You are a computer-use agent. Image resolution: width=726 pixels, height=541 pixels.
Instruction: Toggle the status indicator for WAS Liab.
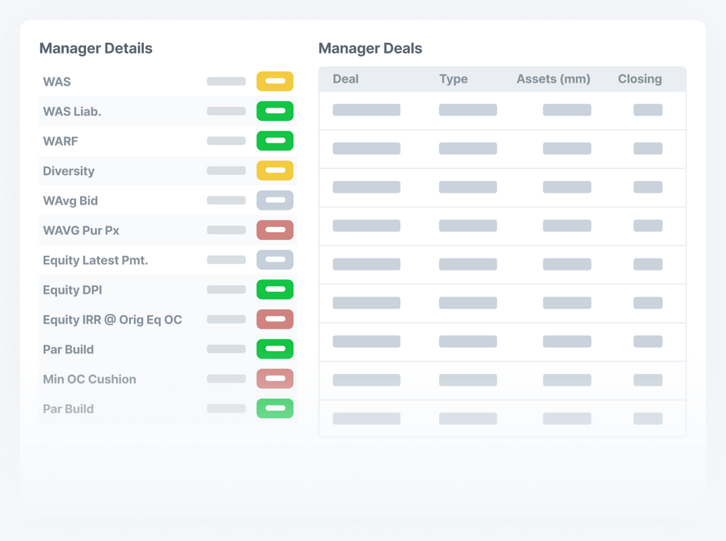(275, 111)
